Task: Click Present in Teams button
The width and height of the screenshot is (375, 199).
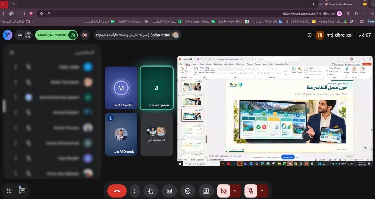Action: (x=353, y=64)
